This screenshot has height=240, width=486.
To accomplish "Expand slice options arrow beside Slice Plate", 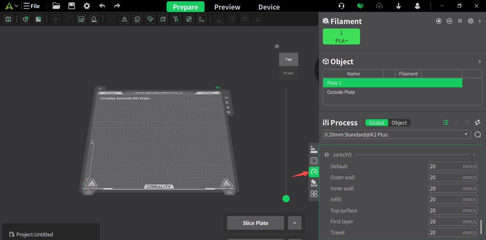I will (295, 223).
